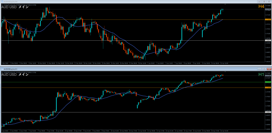
Task: Restore the AUDUSD H4 chart window
Action: [x=264, y=2]
